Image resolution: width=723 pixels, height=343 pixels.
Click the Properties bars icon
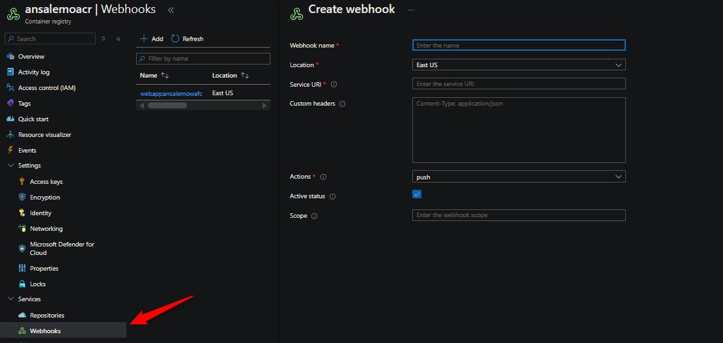click(x=21, y=268)
